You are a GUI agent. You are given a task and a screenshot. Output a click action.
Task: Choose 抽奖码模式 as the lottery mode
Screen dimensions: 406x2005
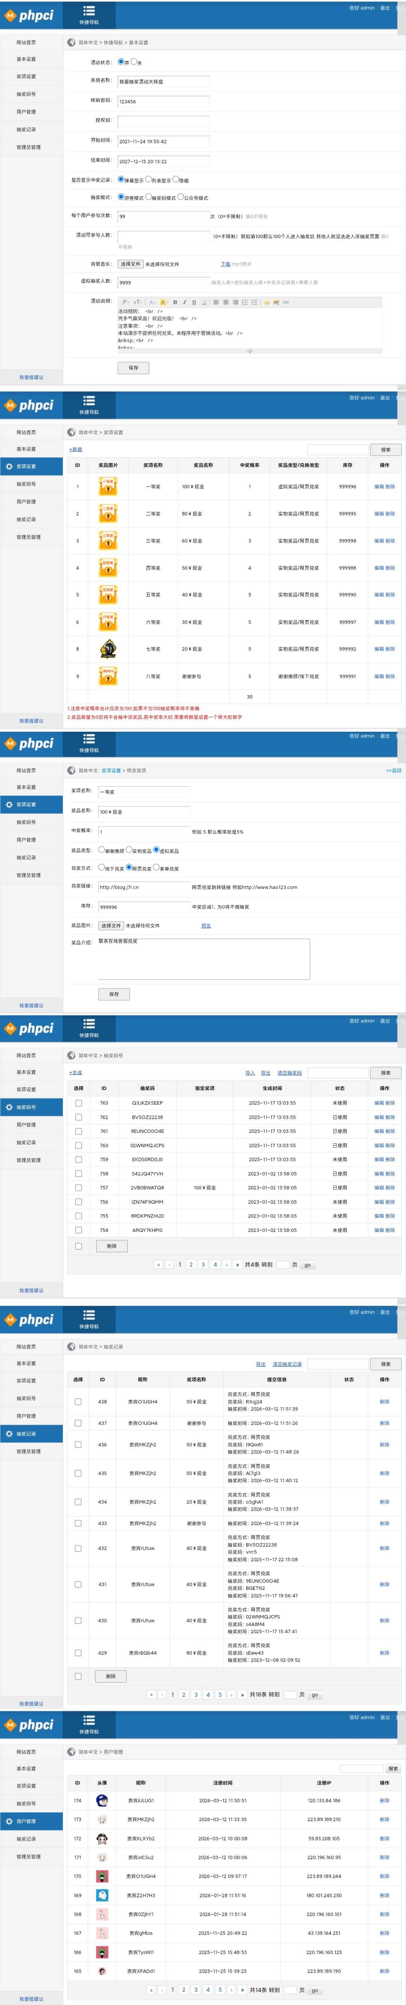coord(148,197)
